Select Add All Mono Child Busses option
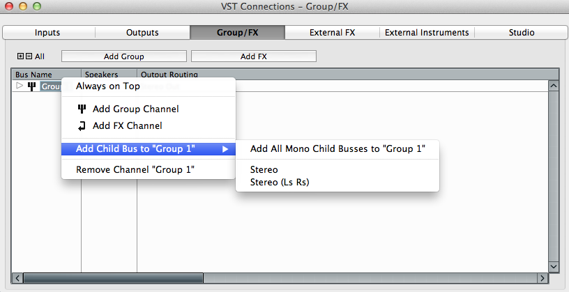This screenshot has height=292, width=569. 337,148
